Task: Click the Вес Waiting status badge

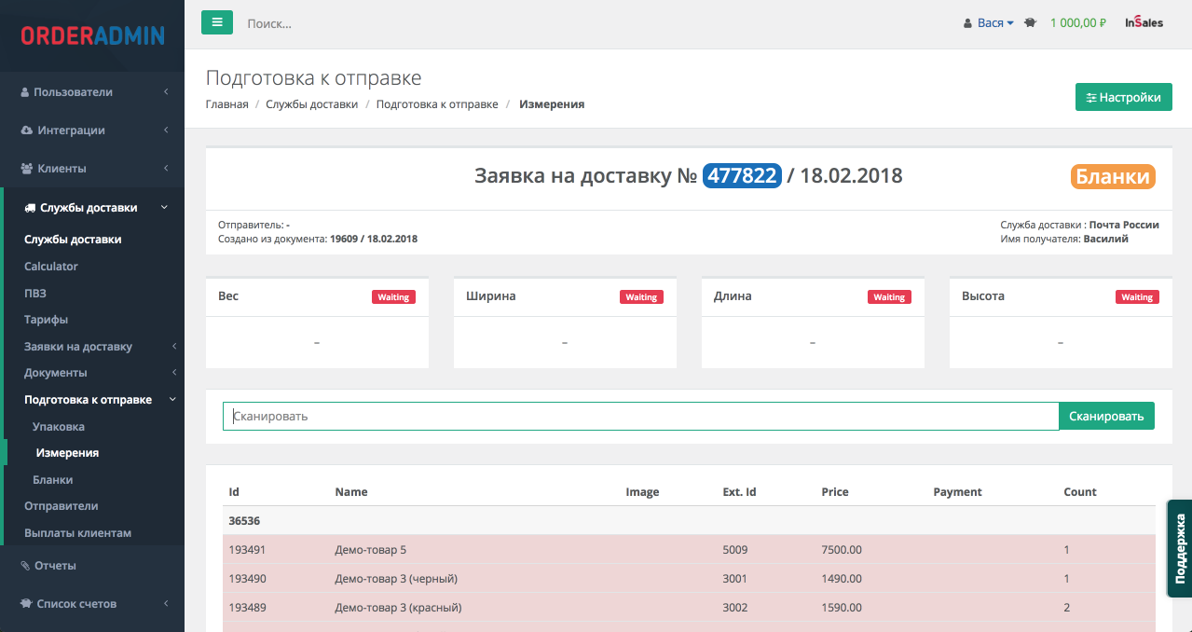Action: tap(393, 297)
